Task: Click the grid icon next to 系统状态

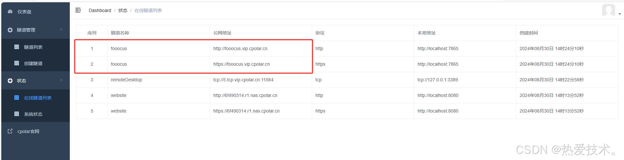Action: [17, 114]
